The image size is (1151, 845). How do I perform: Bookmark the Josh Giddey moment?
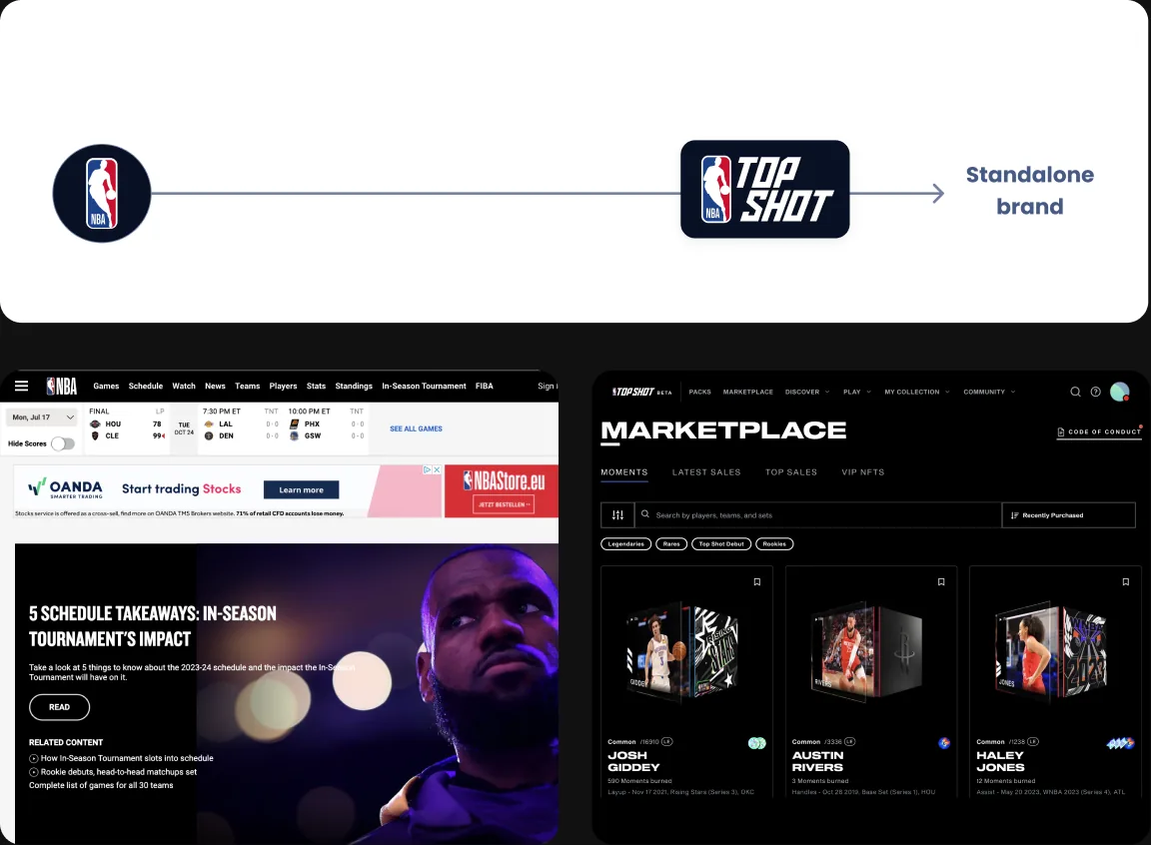click(x=756, y=581)
